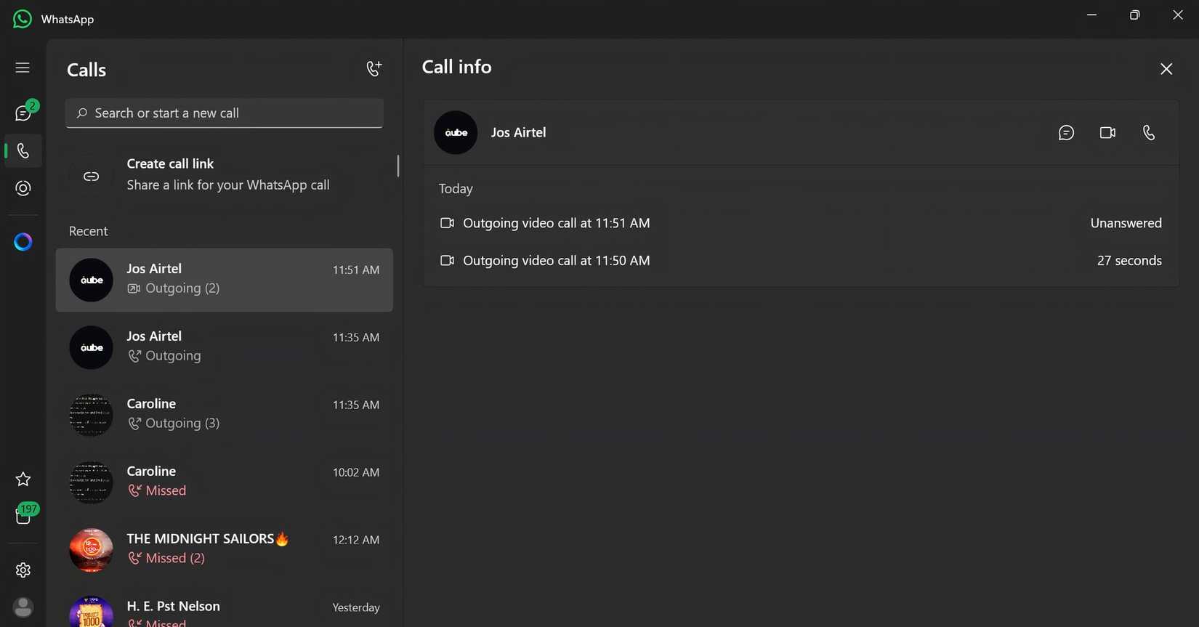
Task: Open Starred messages in sidebar
Action: pos(23,479)
